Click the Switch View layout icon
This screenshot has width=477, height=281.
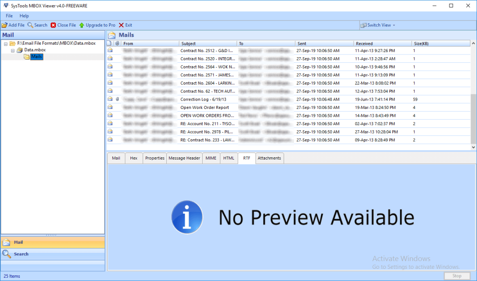[x=363, y=25]
